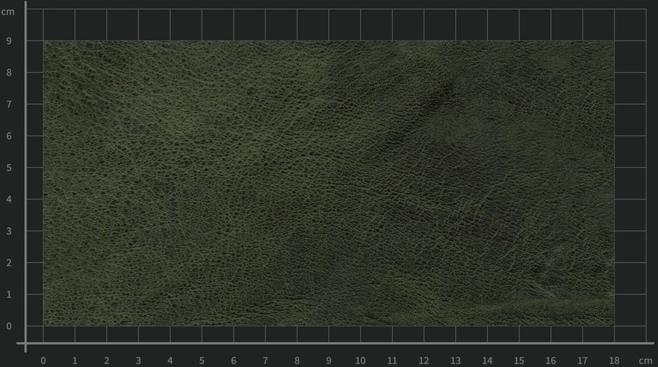Click the 16 label on the horizontal ruler
This screenshot has width=658, height=367.
click(x=550, y=361)
